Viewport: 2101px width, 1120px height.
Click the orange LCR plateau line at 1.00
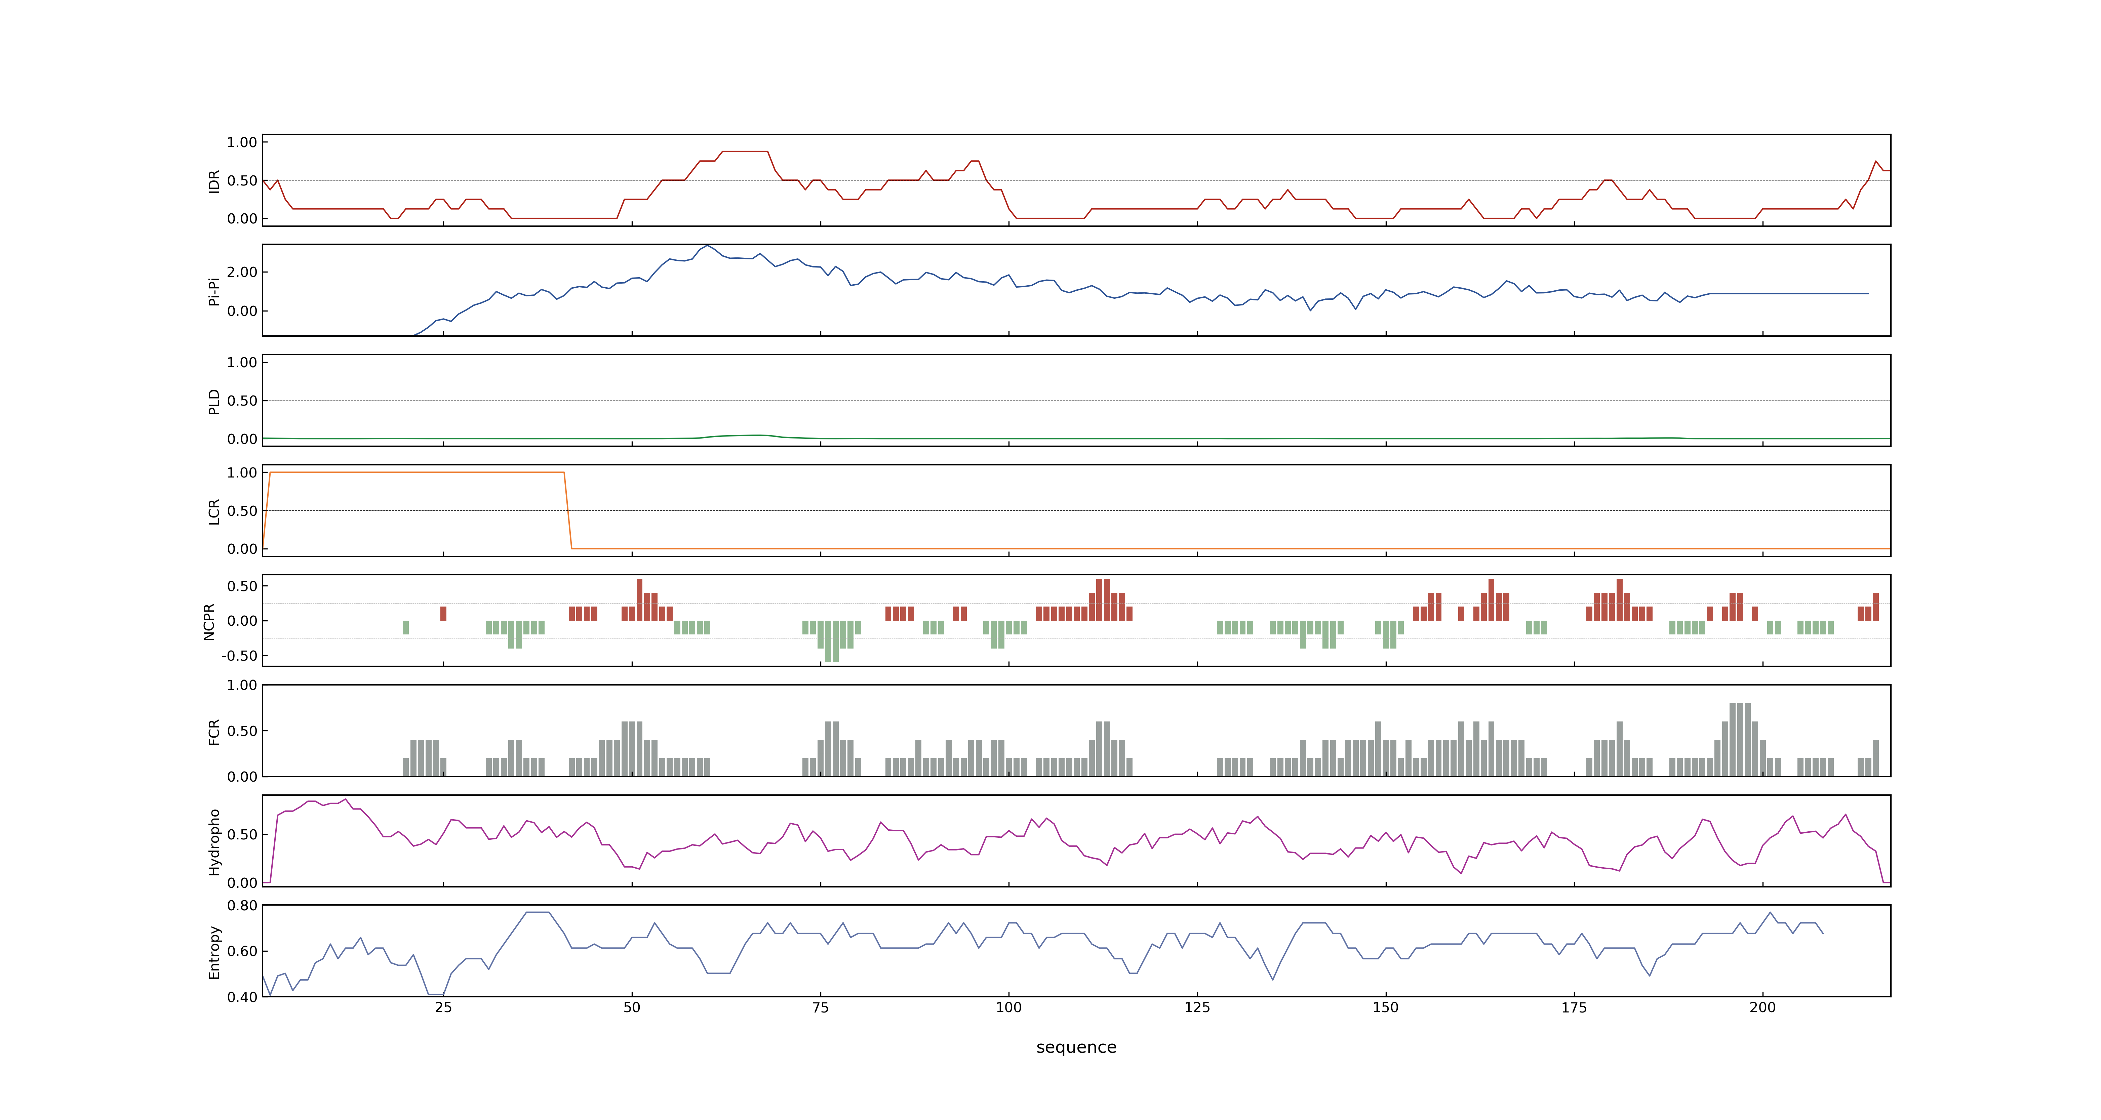pos(417,473)
